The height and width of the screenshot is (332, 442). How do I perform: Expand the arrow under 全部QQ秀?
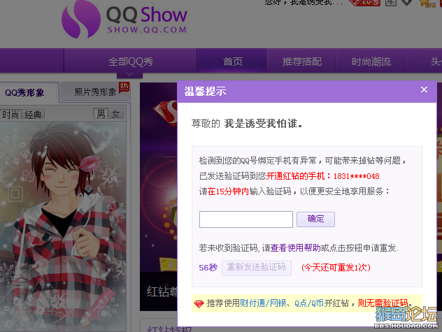(x=129, y=75)
